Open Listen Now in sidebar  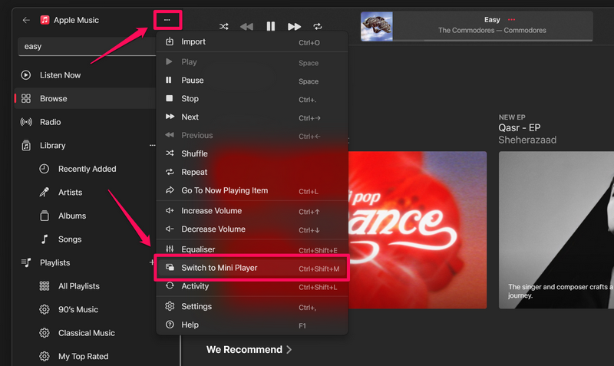click(x=60, y=75)
